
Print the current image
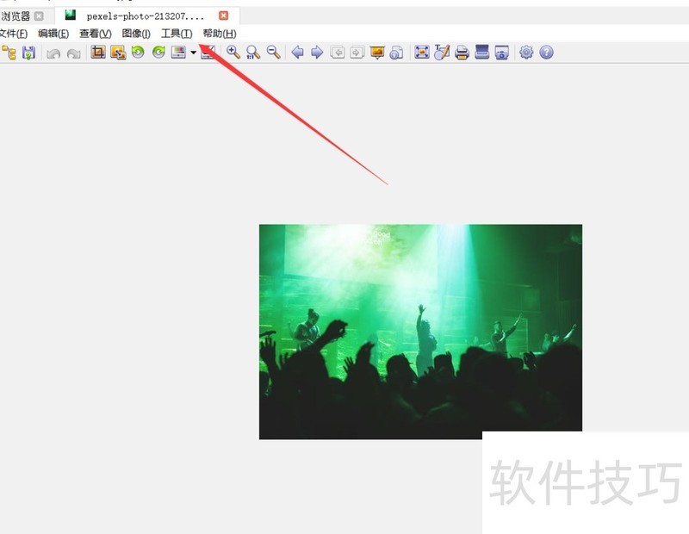pyautogui.click(x=461, y=53)
